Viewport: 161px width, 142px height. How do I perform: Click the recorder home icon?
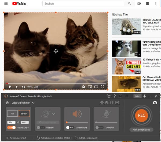point(7,103)
